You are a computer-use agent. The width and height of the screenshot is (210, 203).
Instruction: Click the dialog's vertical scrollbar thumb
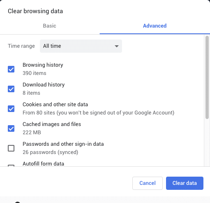pyautogui.click(x=207, y=77)
